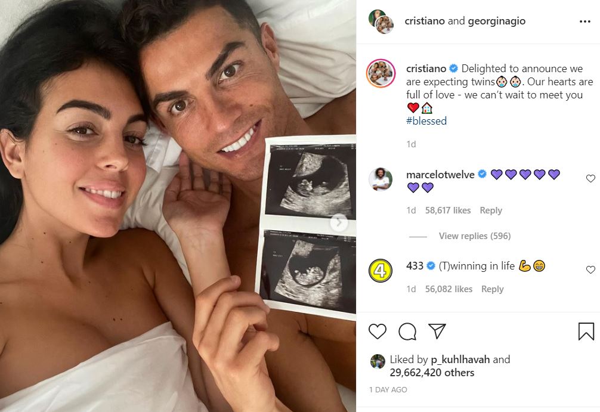600x412 pixels.
Task: Open georginagio profile from header
Action: (497, 21)
